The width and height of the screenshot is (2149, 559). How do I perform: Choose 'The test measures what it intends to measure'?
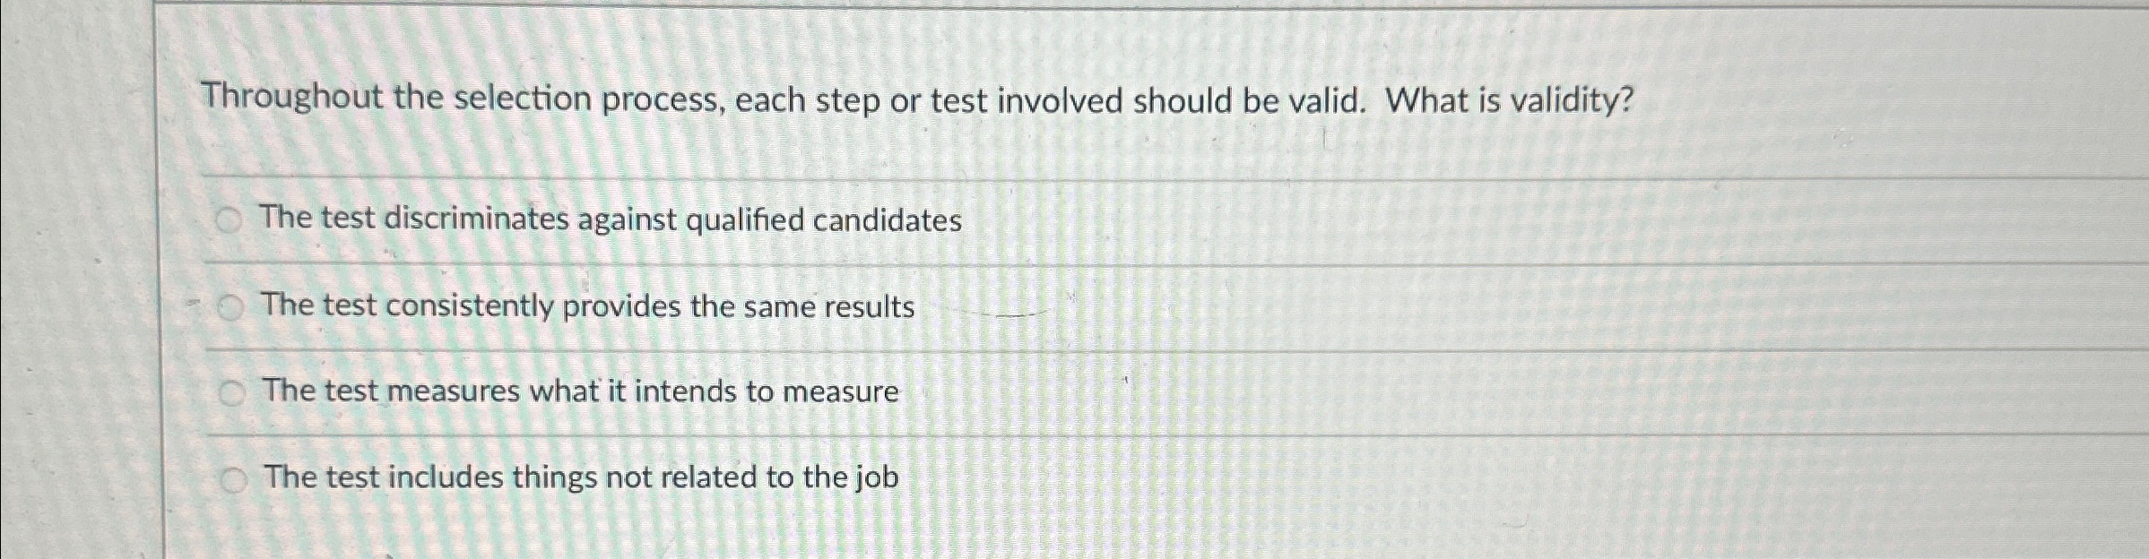581,391
